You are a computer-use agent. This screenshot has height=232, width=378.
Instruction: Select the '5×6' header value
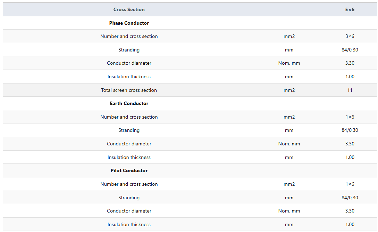(x=350, y=9)
